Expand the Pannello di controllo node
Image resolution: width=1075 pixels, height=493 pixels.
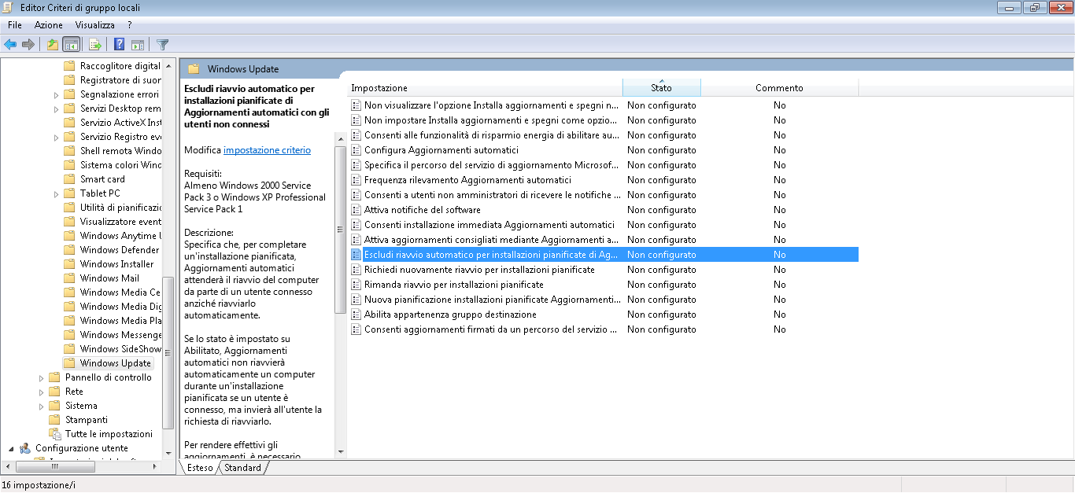click(x=42, y=377)
